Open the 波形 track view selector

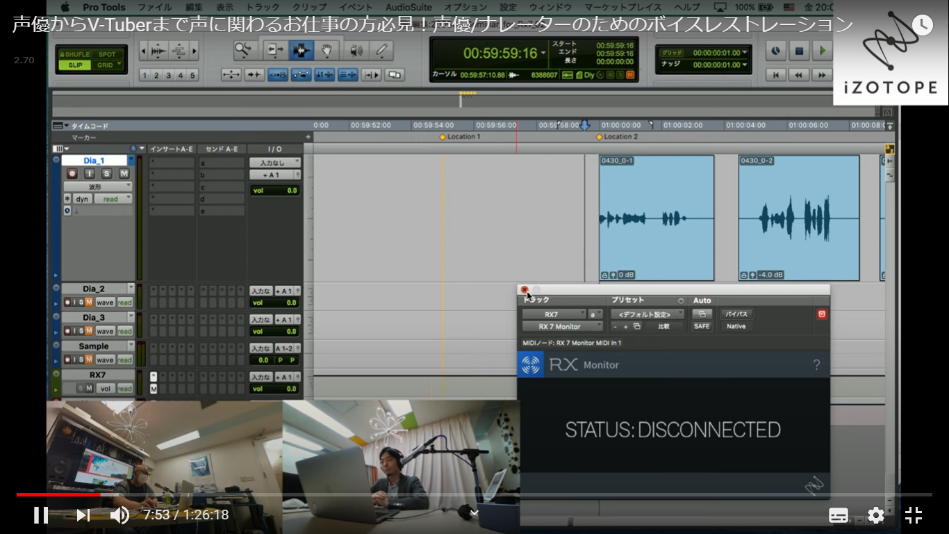pyautogui.click(x=97, y=186)
